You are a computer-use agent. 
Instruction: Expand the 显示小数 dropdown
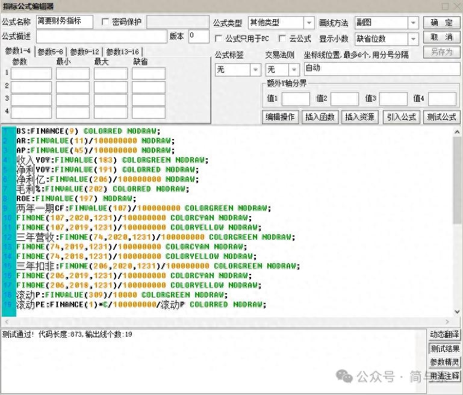(413, 39)
